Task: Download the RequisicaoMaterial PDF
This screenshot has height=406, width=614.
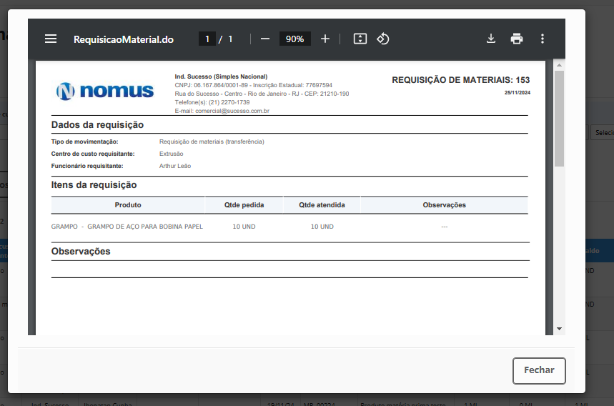Action: click(x=490, y=39)
